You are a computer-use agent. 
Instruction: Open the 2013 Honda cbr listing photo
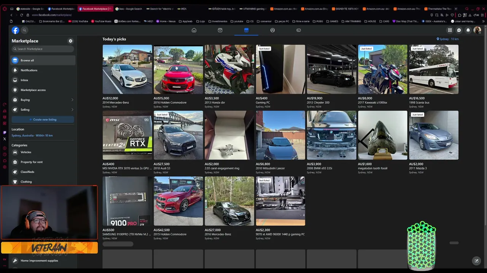pos(229,69)
